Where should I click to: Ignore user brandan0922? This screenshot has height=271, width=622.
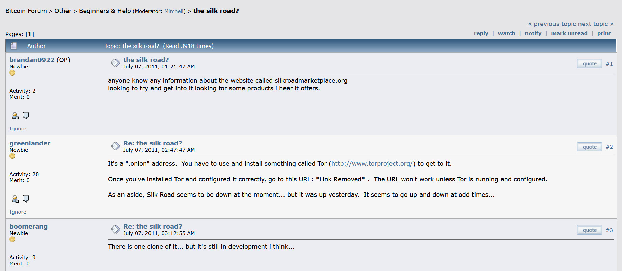click(x=18, y=128)
